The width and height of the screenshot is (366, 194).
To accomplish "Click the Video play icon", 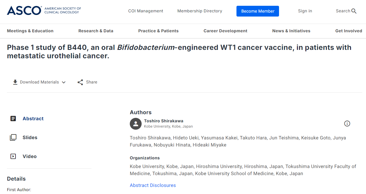I will pos(13,156).
